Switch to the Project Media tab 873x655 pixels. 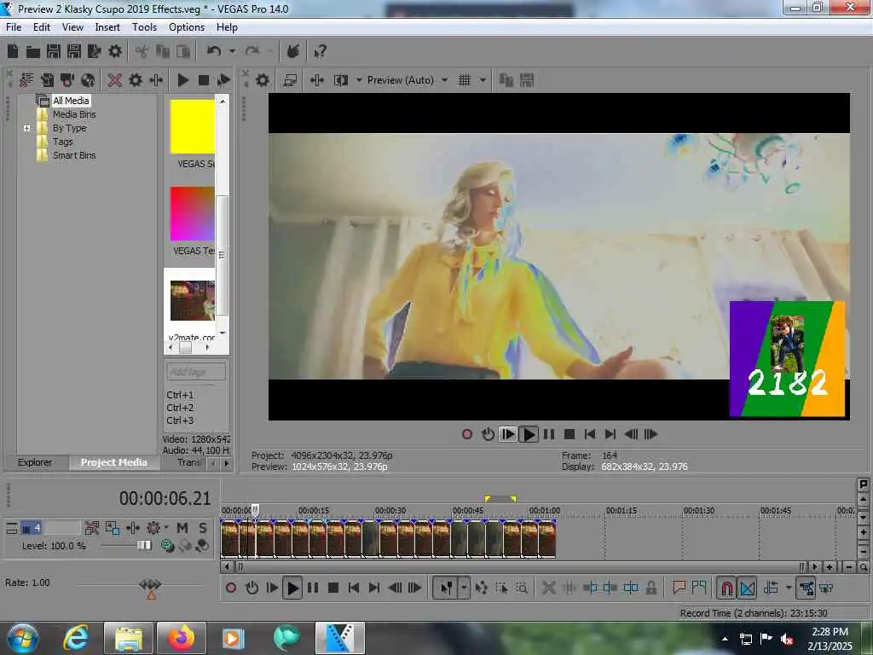[x=114, y=462]
